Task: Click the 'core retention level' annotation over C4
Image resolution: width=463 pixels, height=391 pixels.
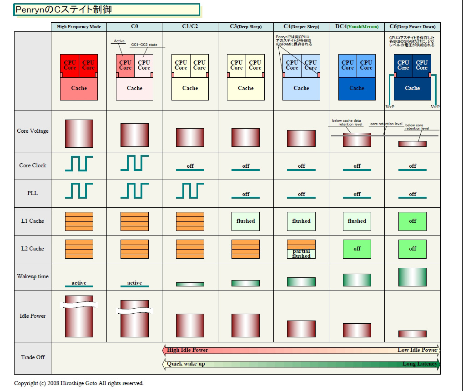Action: click(386, 124)
